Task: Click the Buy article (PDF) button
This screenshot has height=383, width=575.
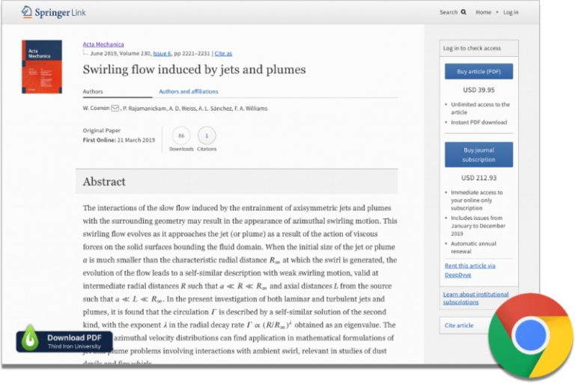Action: tap(478, 72)
